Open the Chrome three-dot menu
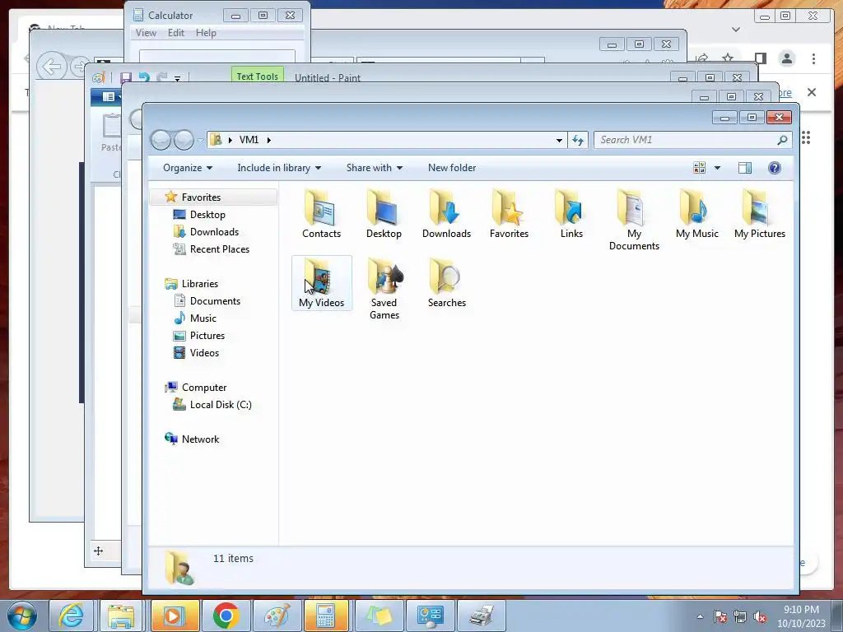The width and height of the screenshot is (843, 632). pos(813,58)
